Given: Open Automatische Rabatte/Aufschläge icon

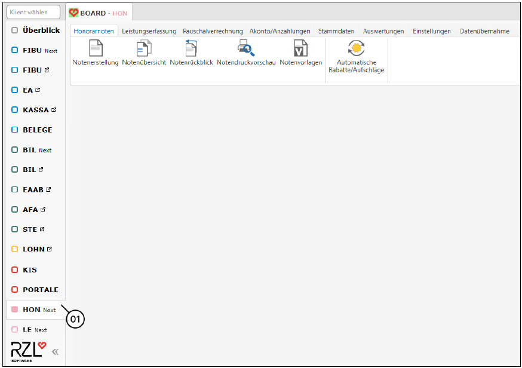Looking at the screenshot, I should [357, 49].
